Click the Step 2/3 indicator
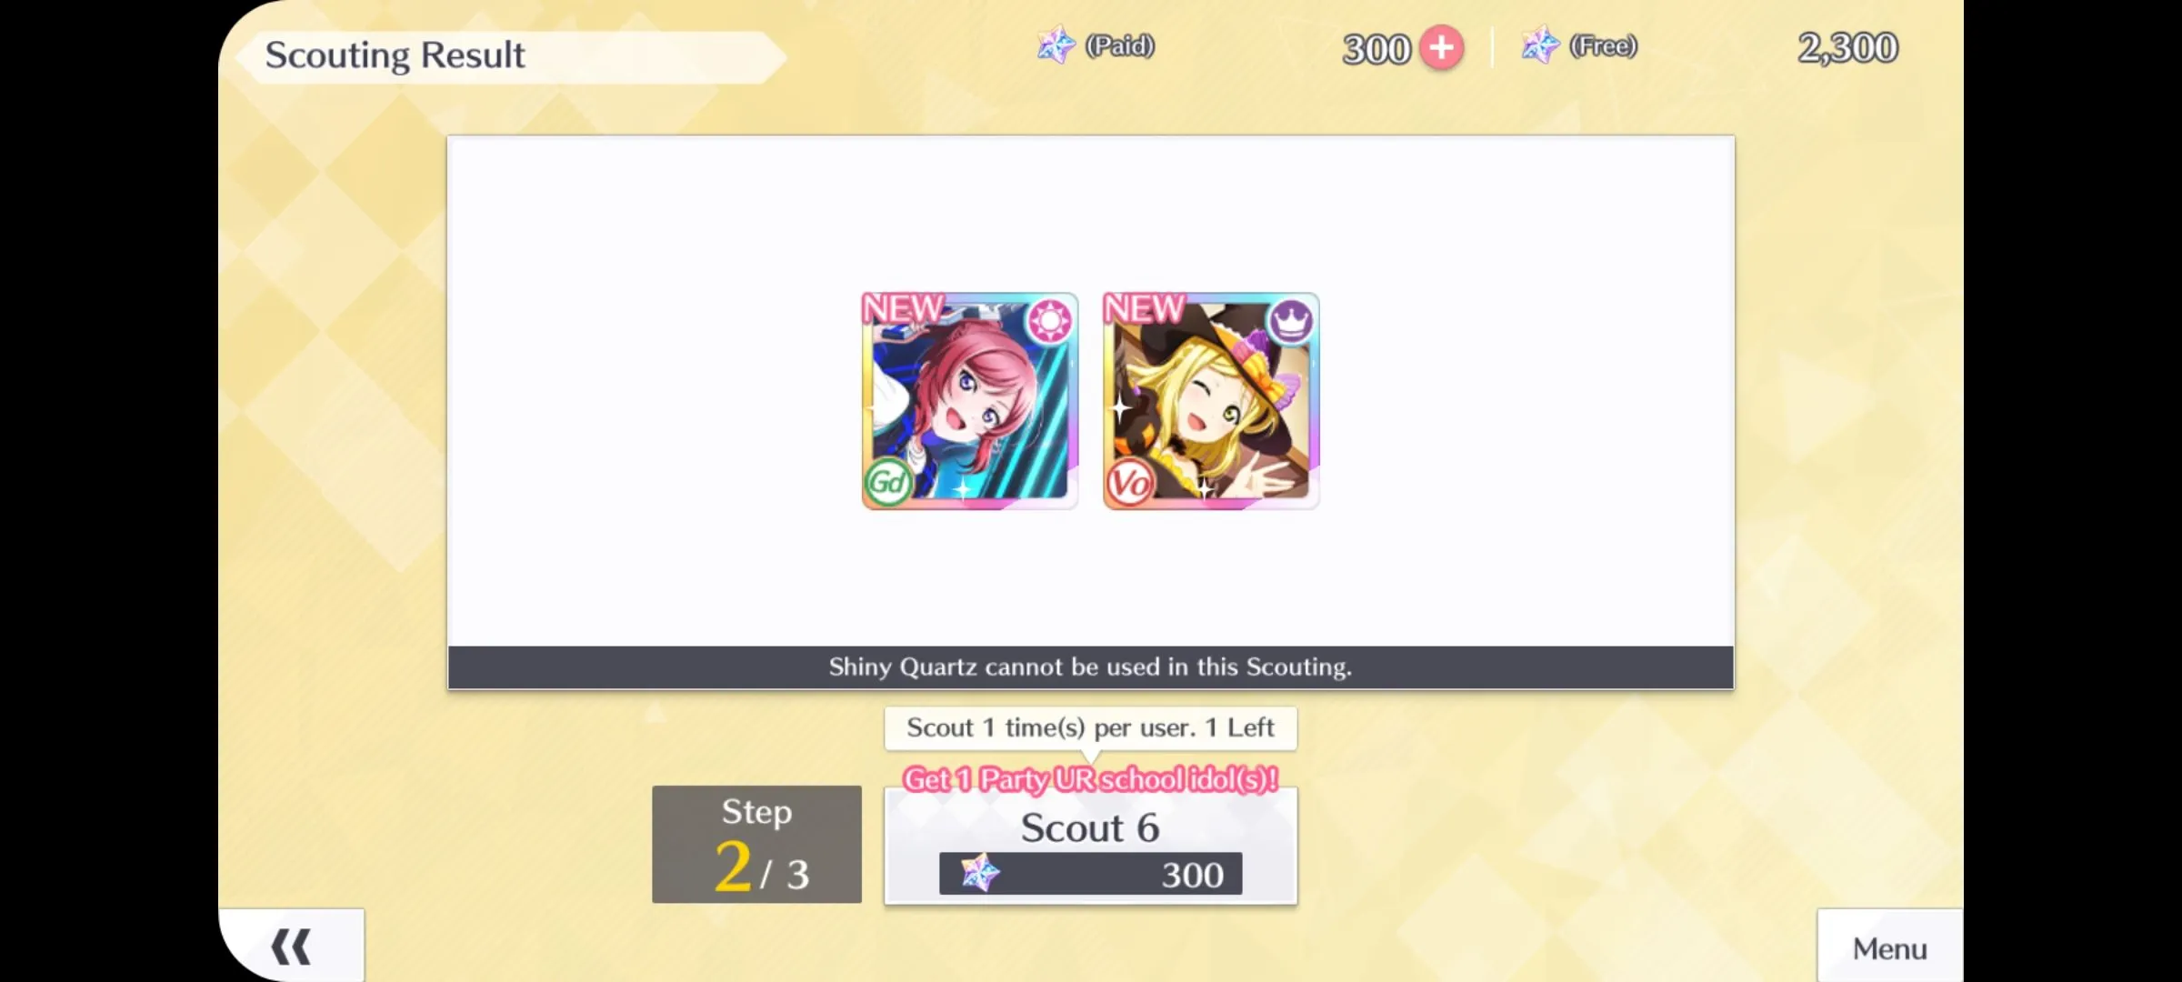Image resolution: width=2182 pixels, height=982 pixels. (x=756, y=845)
